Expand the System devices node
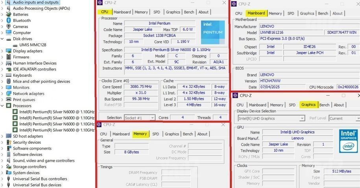The height and width of the screenshot is (188, 360). [x=2, y=172]
